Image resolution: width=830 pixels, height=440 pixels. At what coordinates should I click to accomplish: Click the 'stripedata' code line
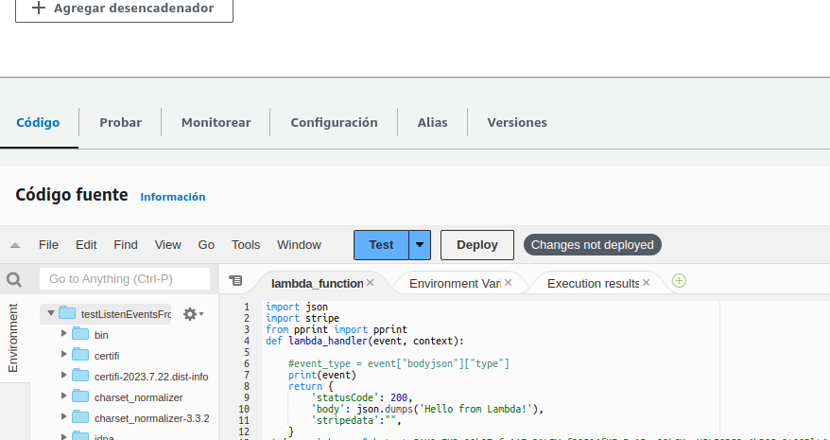356,420
